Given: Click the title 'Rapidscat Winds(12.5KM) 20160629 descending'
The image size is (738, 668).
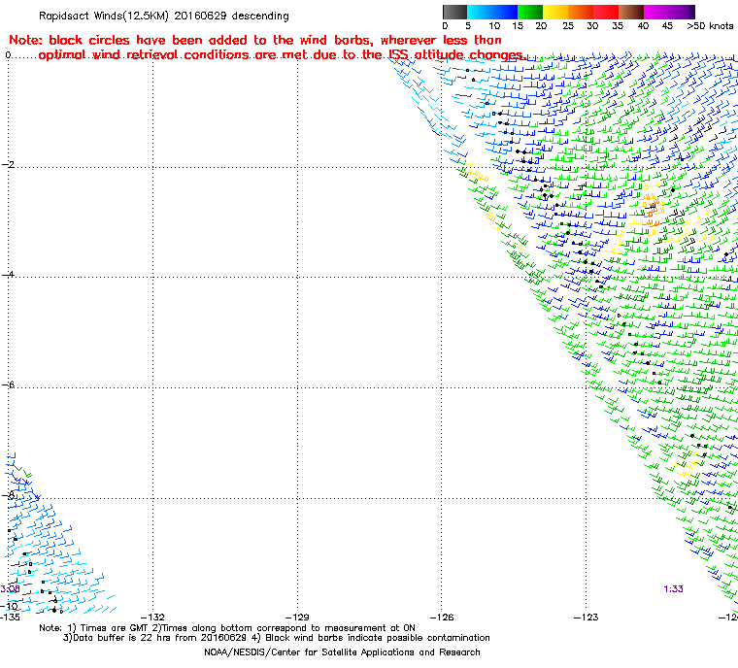Looking at the screenshot, I should [x=164, y=16].
